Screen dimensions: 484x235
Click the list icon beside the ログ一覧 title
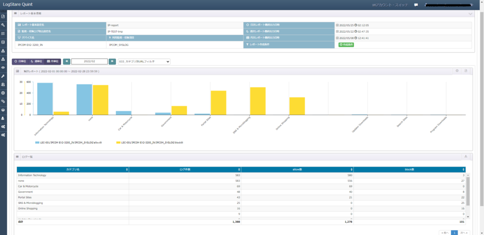tap(17, 157)
